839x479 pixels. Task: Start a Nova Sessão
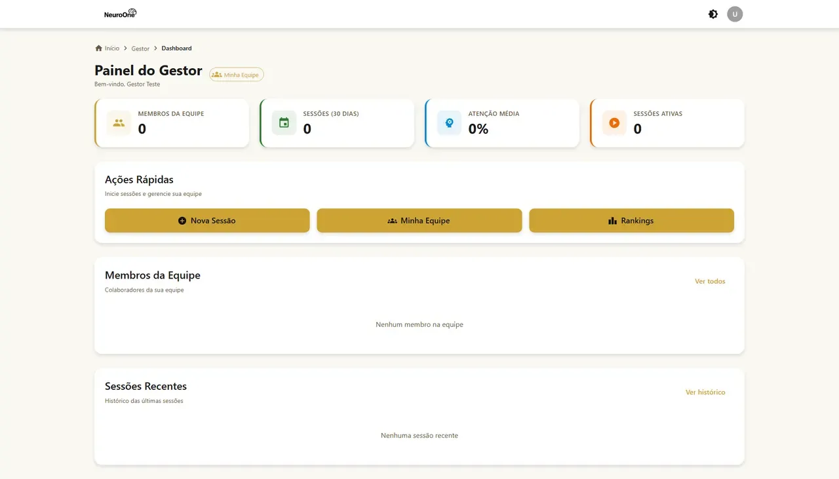pyautogui.click(x=207, y=221)
